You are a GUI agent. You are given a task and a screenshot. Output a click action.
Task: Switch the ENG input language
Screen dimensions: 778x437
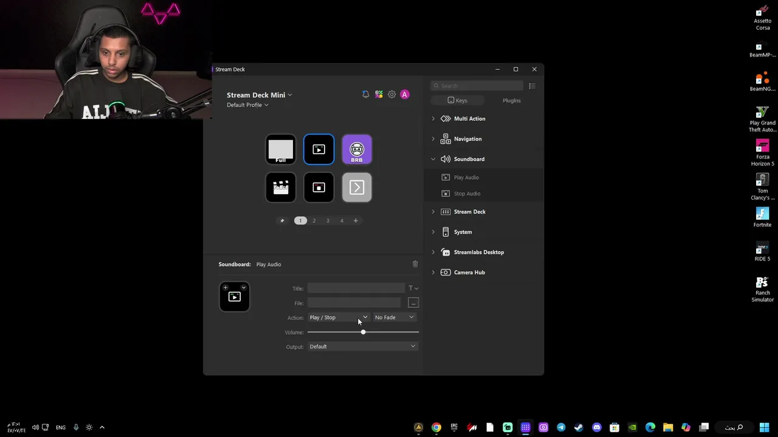[x=61, y=427]
